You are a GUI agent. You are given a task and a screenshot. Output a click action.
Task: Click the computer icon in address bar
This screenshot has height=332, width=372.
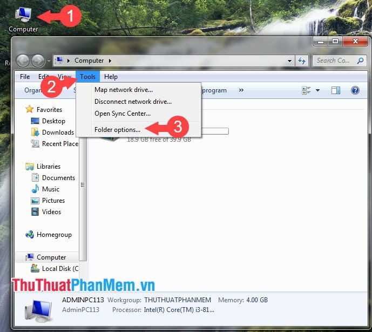[59, 61]
